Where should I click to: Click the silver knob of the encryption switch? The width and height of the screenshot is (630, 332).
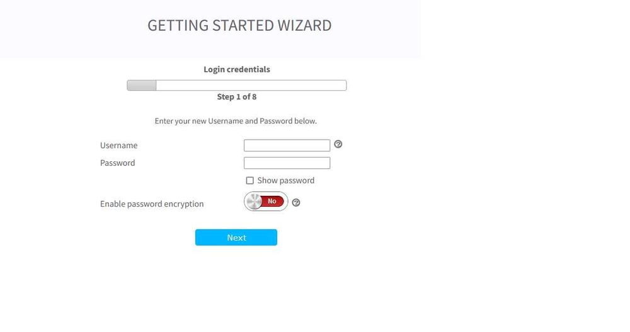[255, 202]
